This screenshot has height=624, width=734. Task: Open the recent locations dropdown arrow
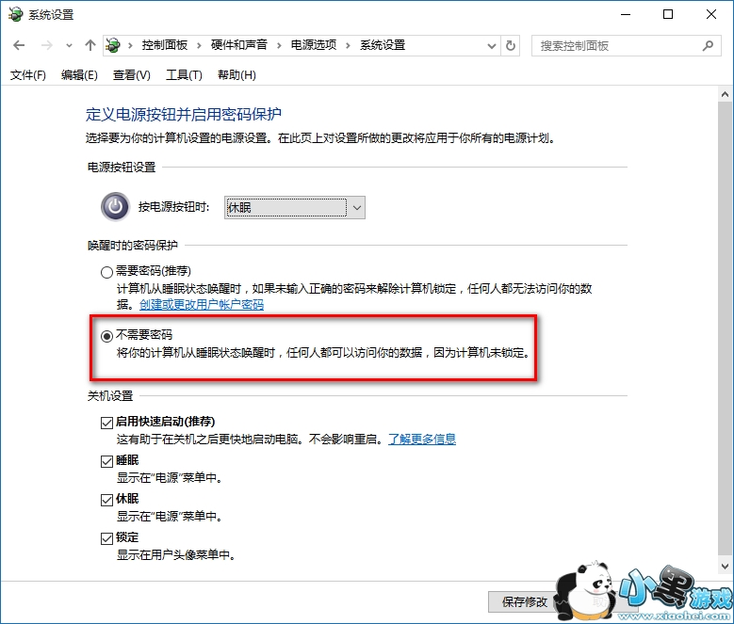tap(70, 46)
